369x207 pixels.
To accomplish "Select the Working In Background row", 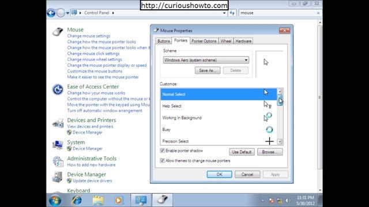I will (x=219, y=118).
